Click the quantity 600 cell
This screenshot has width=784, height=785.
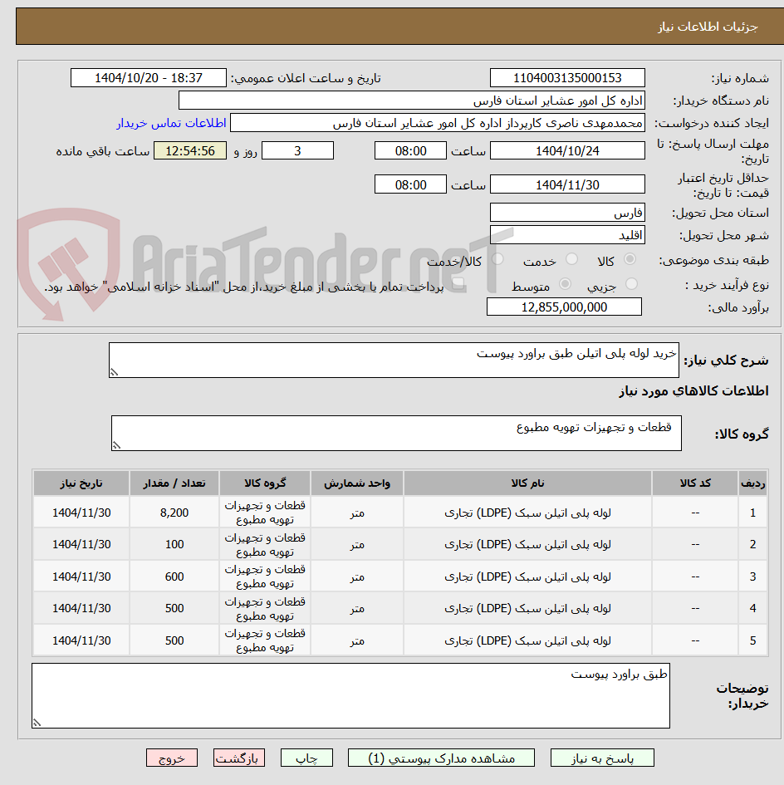click(174, 576)
